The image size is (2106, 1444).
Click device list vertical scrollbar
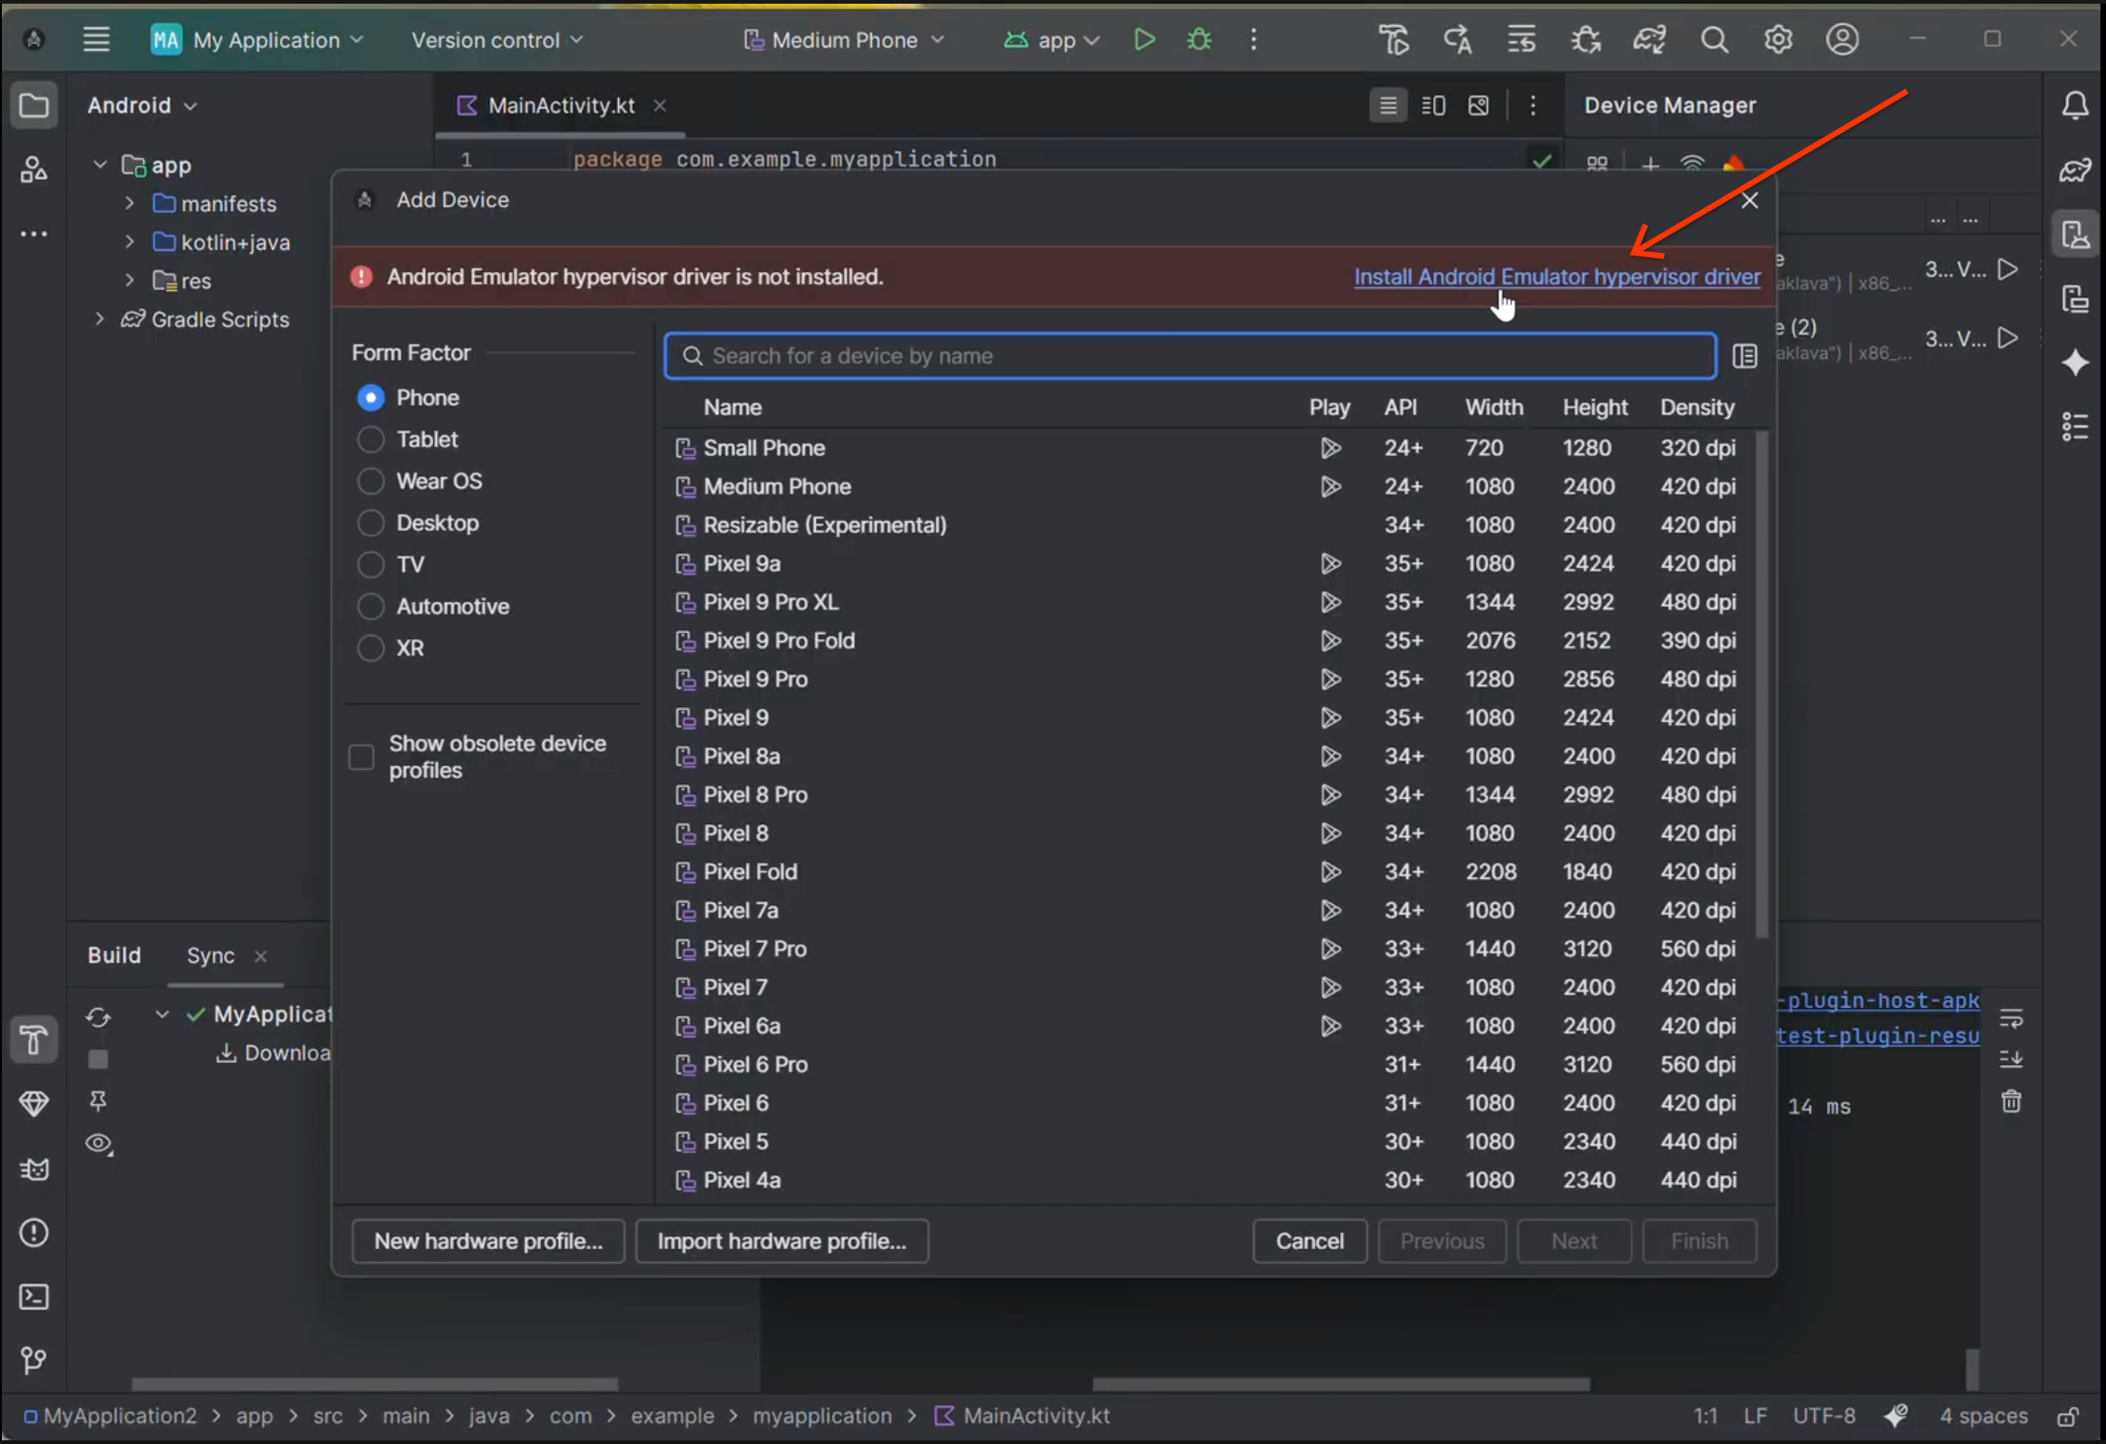(x=1762, y=684)
